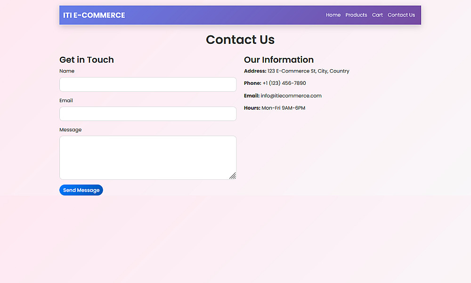
Task: Click the phone number +1 (123) 456-7890
Action: [x=284, y=83]
